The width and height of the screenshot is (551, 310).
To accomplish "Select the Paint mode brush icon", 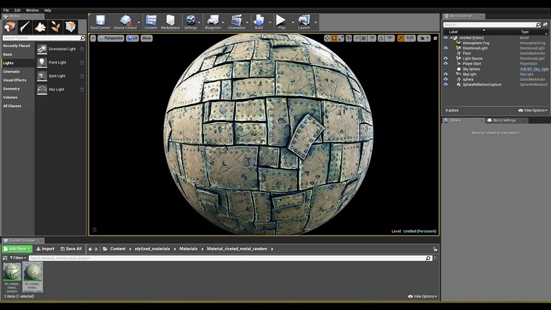I will point(25,27).
